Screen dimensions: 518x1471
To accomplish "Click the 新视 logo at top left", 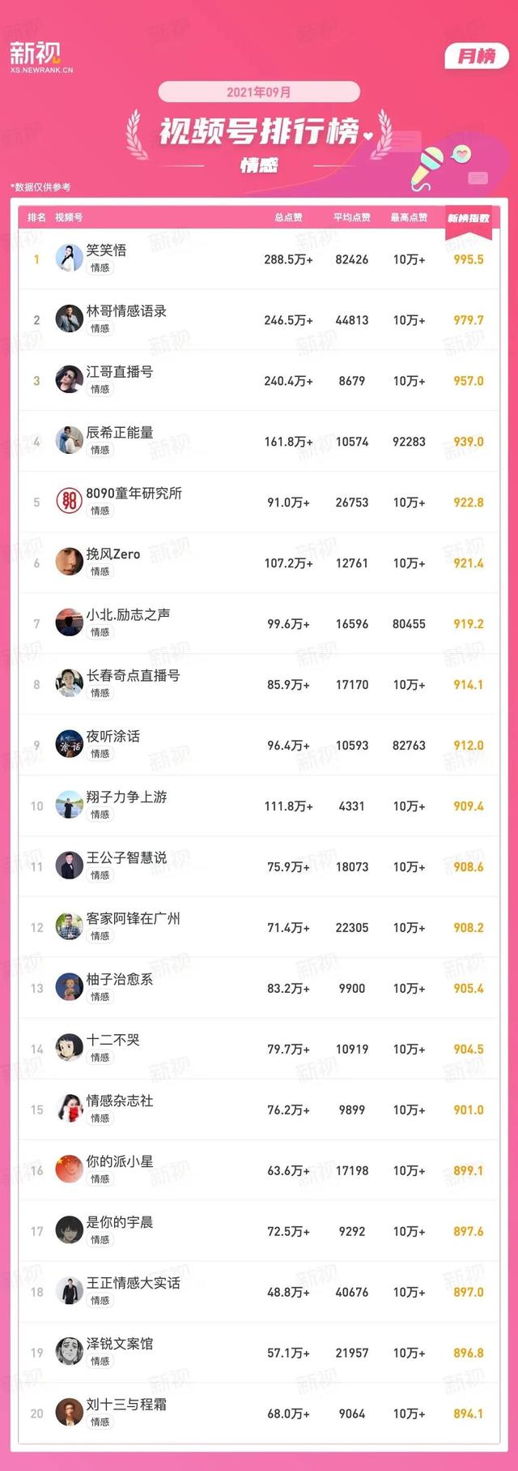I will [41, 58].
